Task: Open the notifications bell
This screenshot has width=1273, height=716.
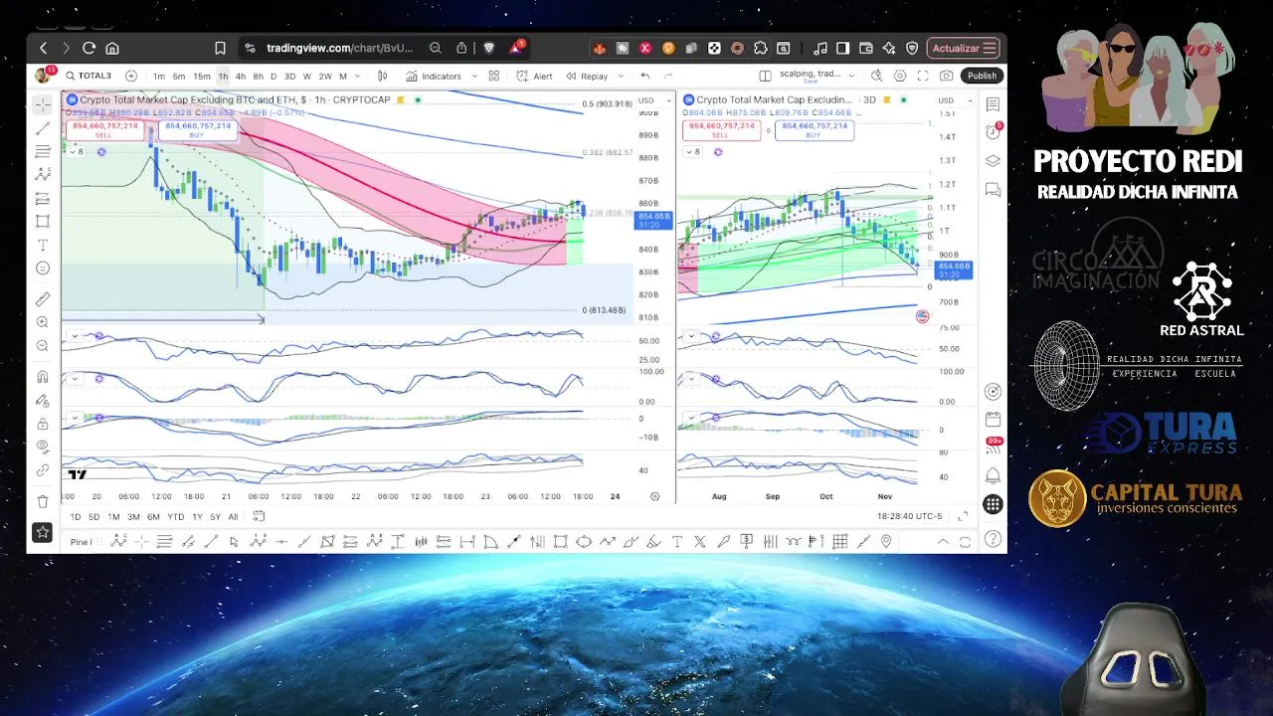Action: pyautogui.click(x=993, y=475)
